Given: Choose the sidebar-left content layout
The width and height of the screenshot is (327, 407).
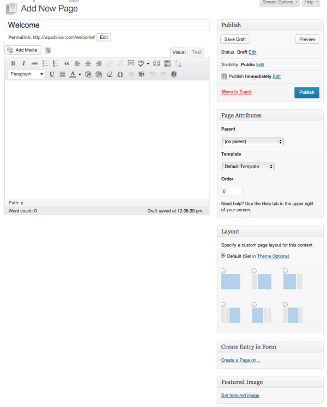Looking at the screenshot, I should click(255, 271).
